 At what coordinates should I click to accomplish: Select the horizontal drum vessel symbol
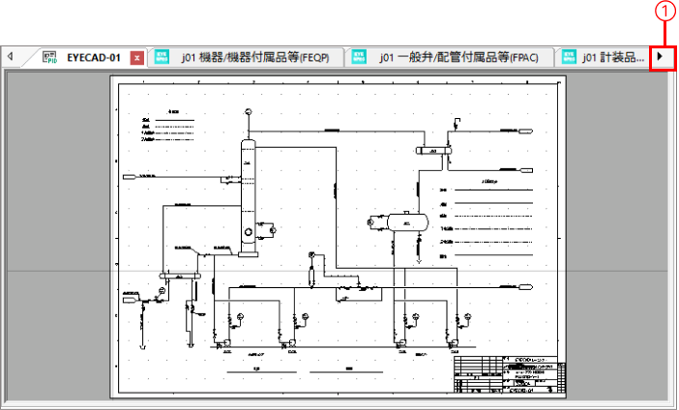click(x=406, y=221)
